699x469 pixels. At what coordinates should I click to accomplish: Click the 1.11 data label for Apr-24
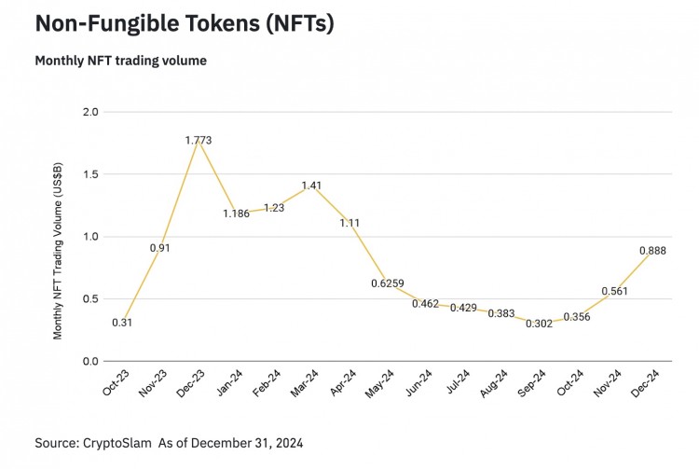point(350,223)
